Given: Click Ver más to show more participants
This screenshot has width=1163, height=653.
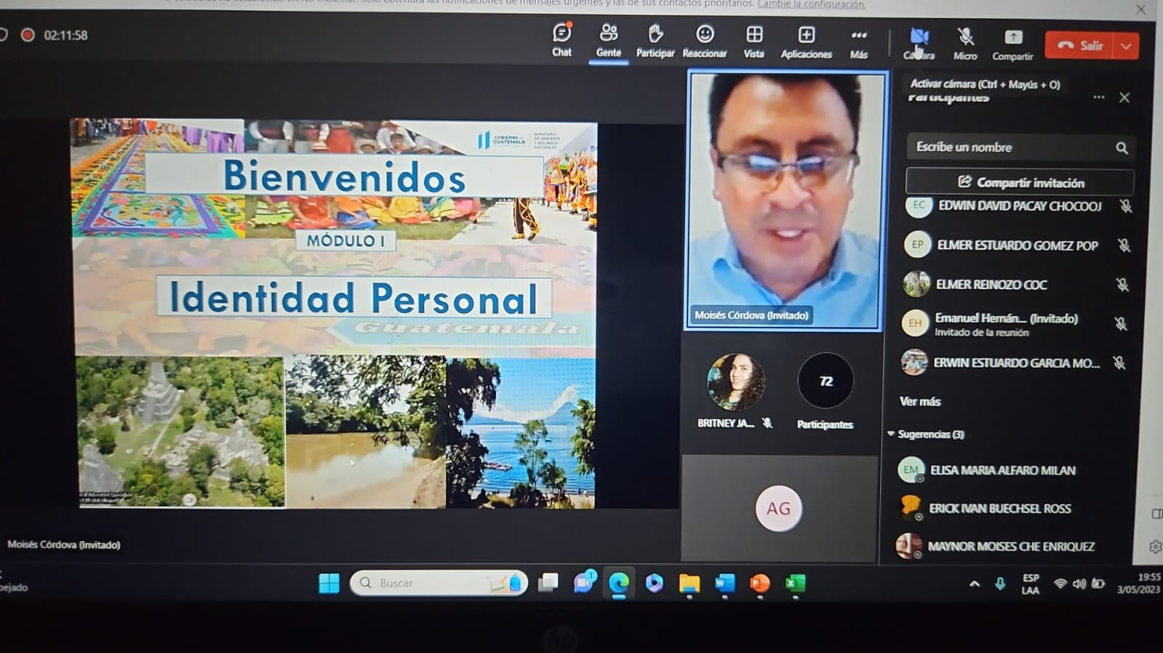Looking at the screenshot, I should (x=920, y=402).
